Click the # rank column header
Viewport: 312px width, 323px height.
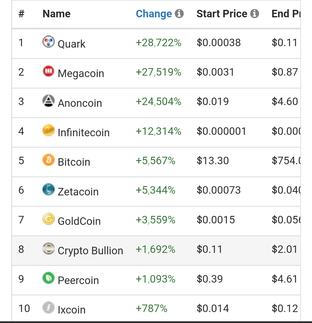click(x=21, y=14)
